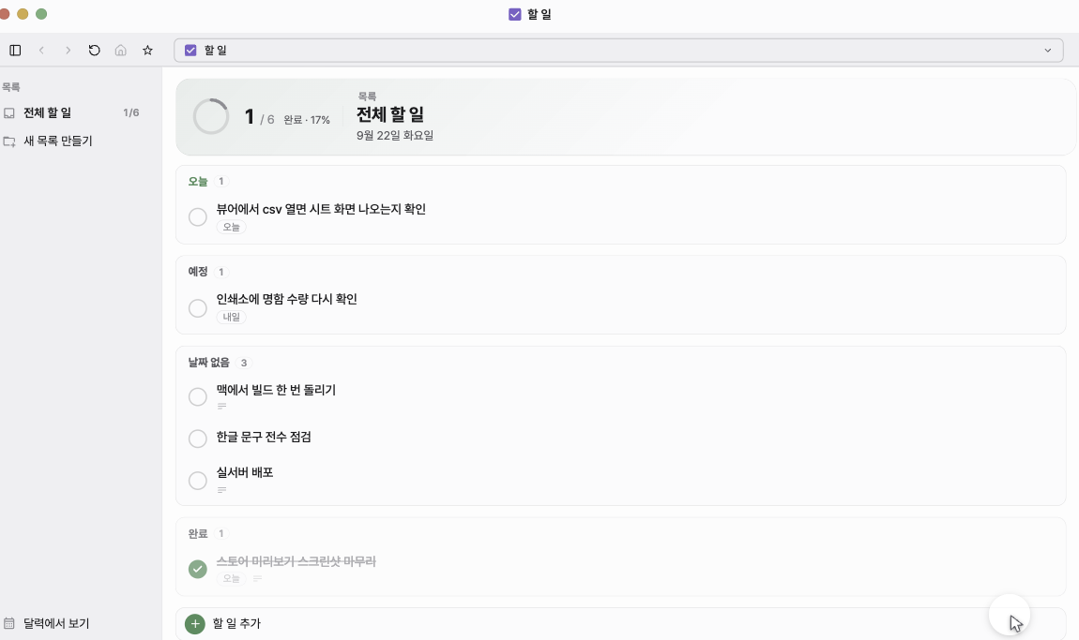The image size is (1079, 640).
Task: Click the round floating button at bottom right
Action: 1010,616
